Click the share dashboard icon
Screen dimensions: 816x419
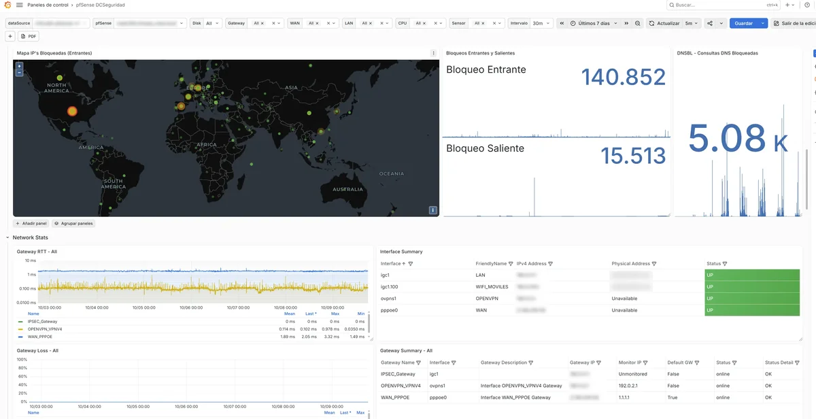710,23
